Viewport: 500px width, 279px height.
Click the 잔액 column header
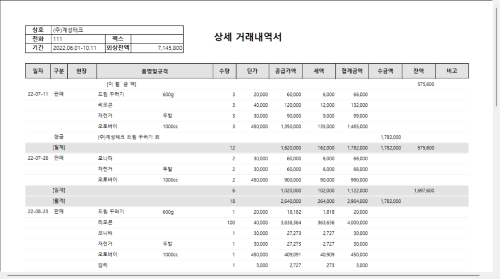pyautogui.click(x=419, y=71)
